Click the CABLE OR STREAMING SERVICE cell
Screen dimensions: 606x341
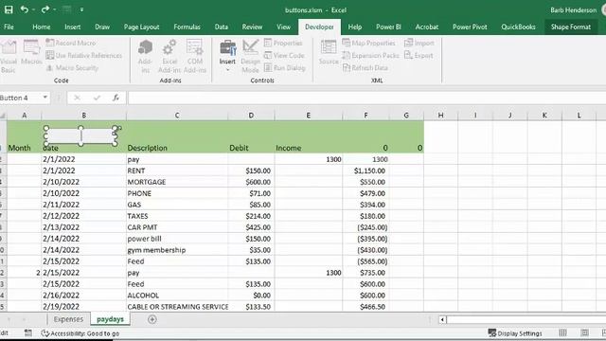point(177,306)
